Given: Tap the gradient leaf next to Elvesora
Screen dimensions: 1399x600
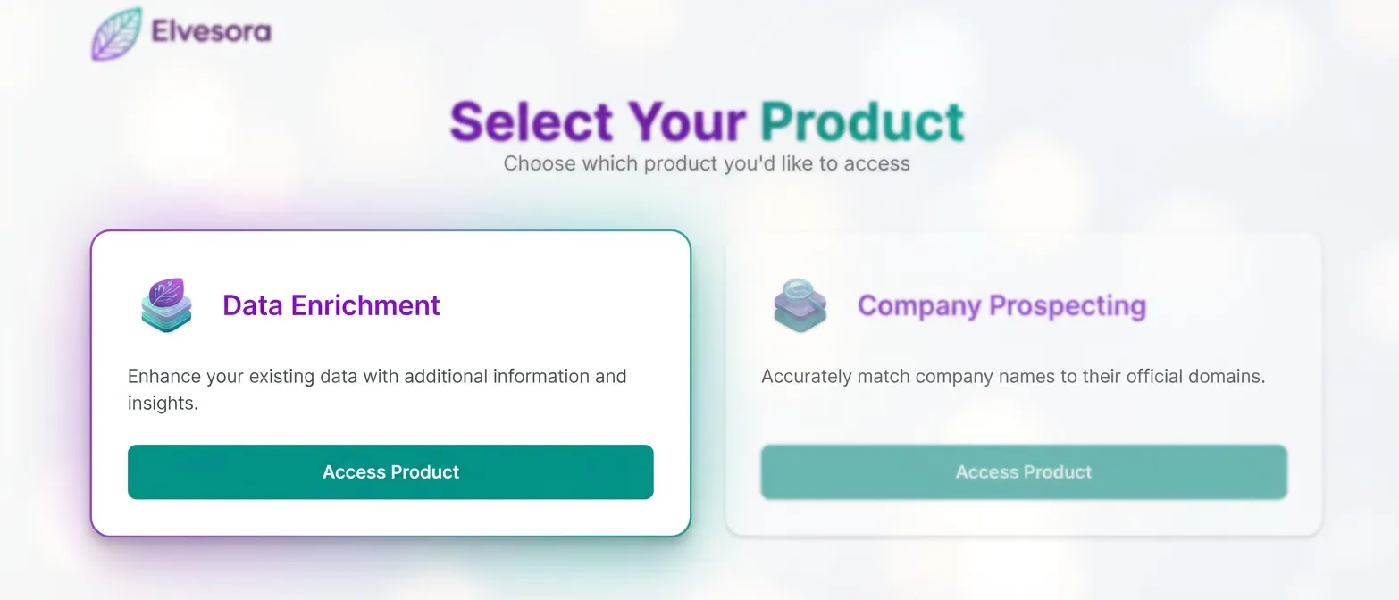Looking at the screenshot, I should (115, 31).
